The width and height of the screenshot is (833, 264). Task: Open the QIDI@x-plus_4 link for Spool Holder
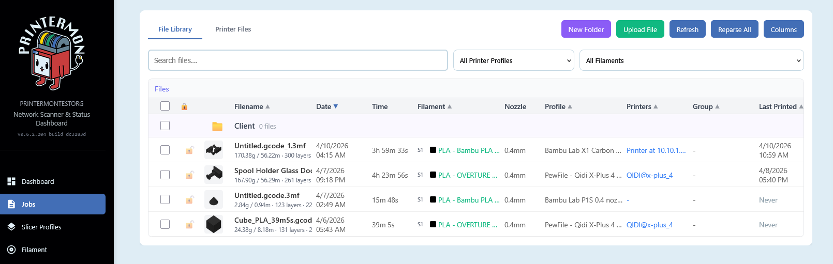pos(649,175)
